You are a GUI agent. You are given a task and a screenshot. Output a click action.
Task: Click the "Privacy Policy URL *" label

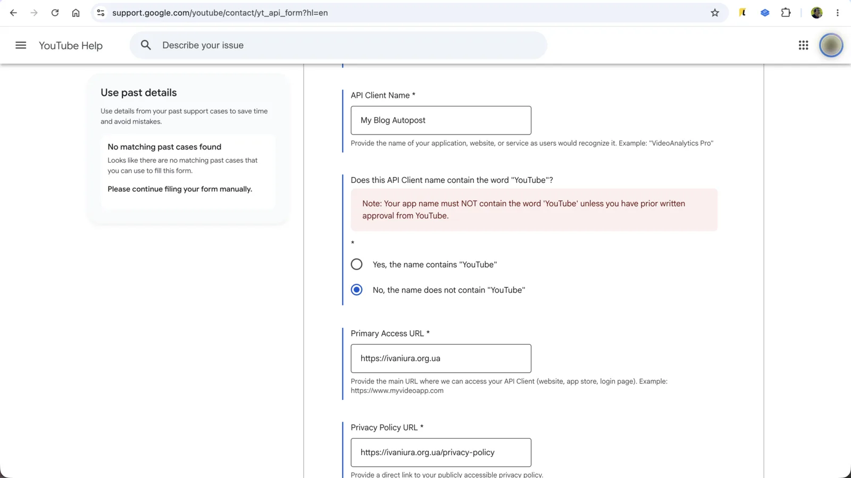(x=387, y=427)
